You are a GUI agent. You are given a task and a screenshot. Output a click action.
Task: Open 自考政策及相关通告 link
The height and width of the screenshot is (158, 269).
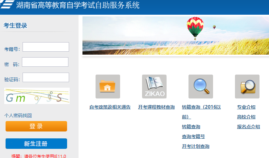pos(110,107)
